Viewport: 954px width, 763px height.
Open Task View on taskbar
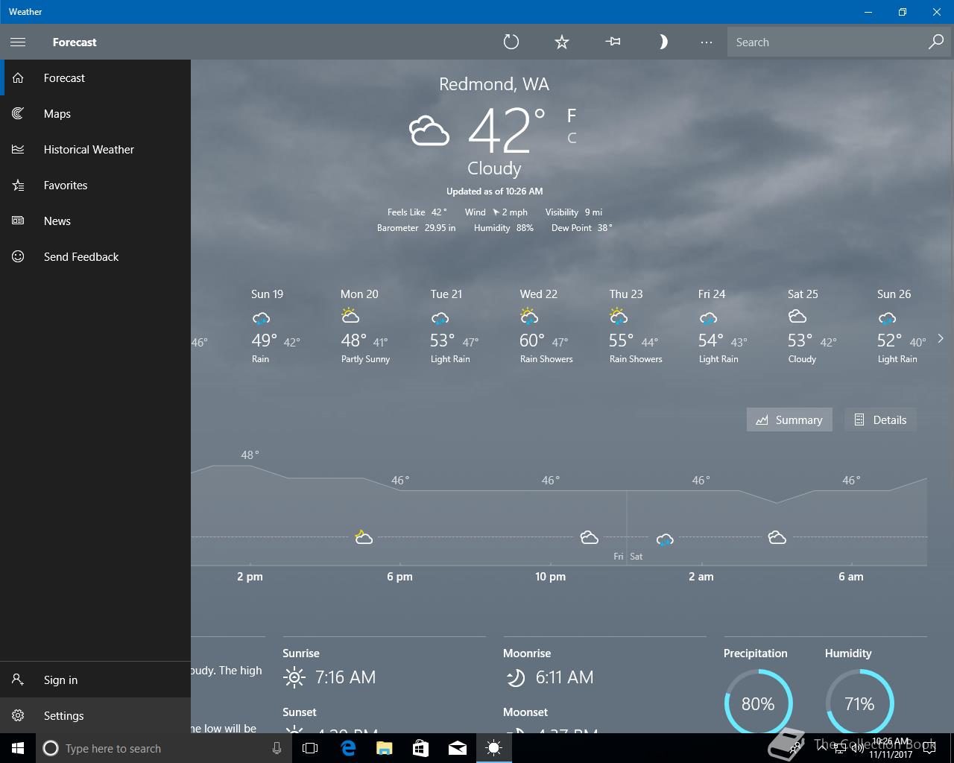310,748
